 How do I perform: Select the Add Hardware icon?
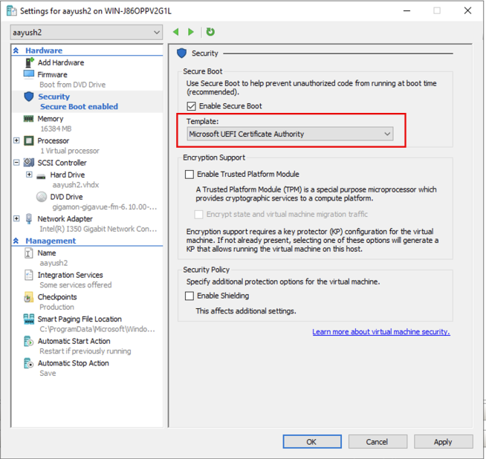(x=29, y=63)
